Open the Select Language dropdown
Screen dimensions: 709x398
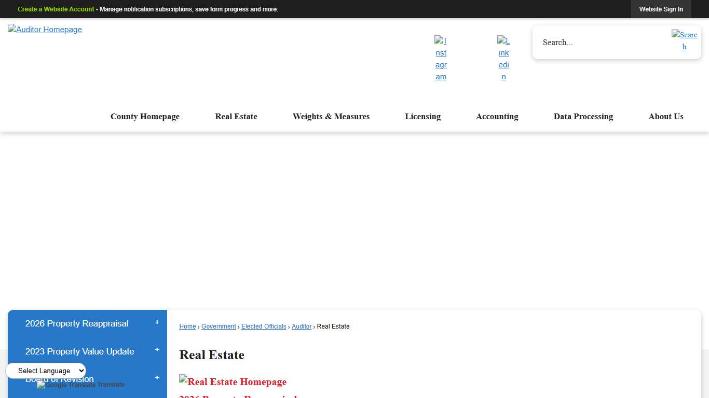pyautogui.click(x=46, y=371)
